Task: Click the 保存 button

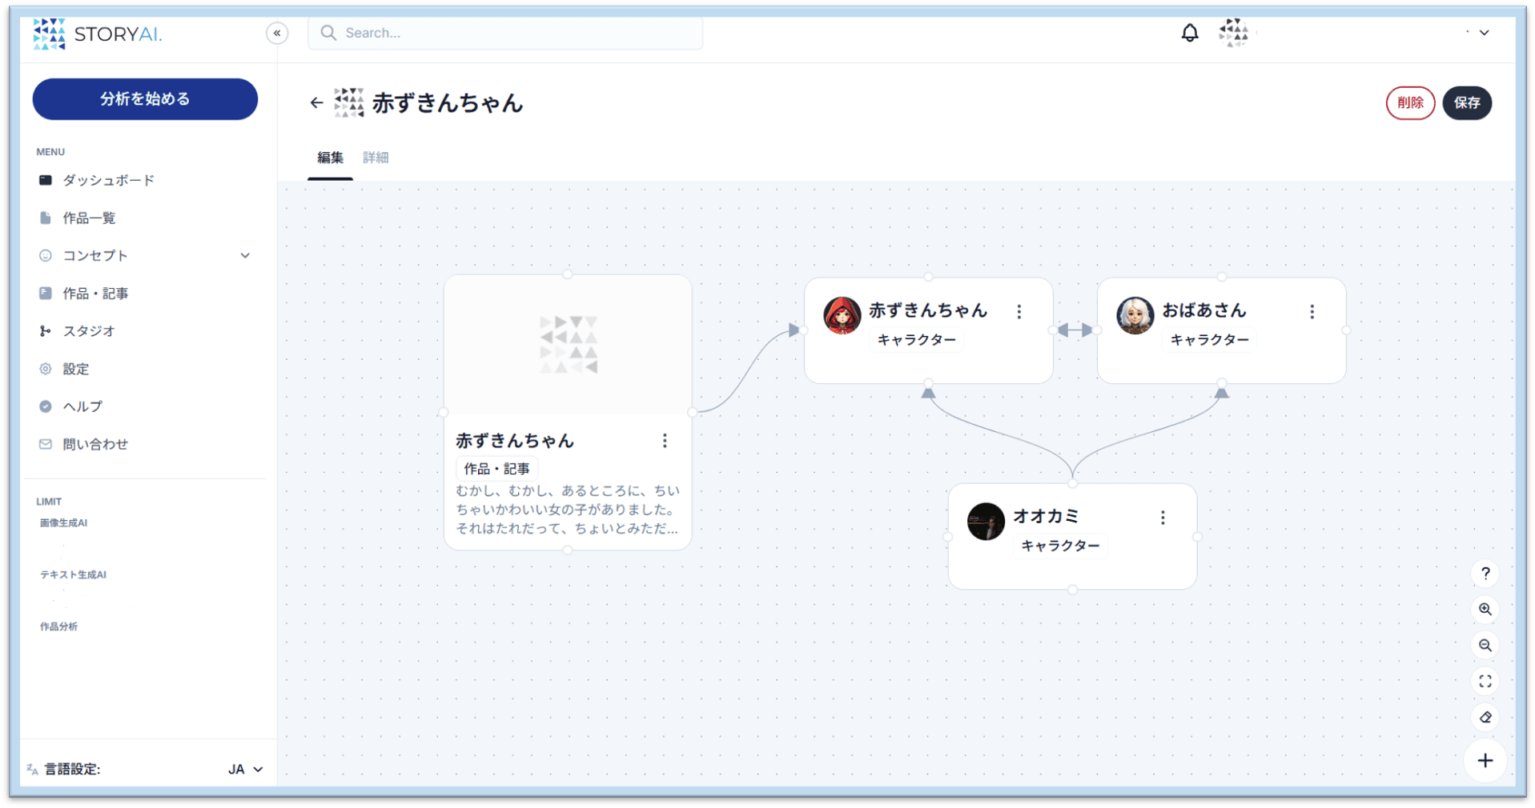Action: tap(1467, 102)
